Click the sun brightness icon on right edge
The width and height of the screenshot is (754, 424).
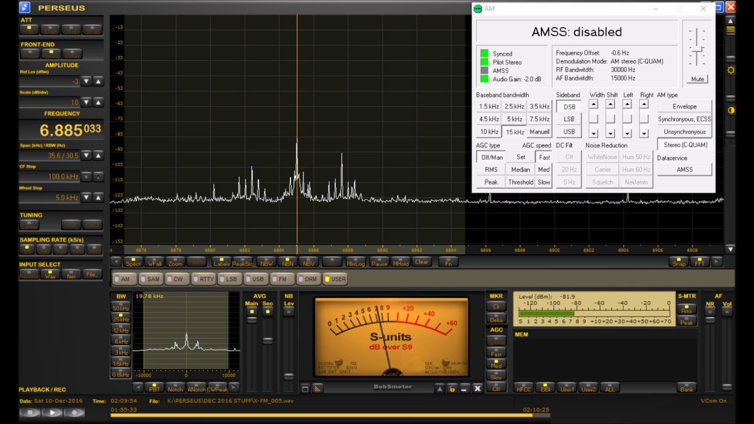tap(731, 70)
